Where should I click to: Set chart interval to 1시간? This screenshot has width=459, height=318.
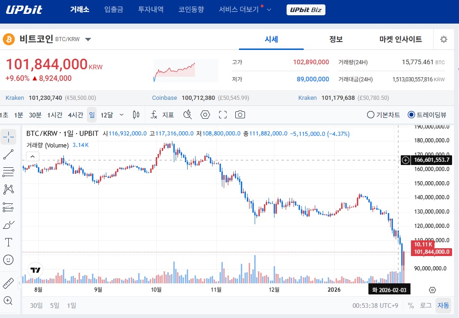(55, 115)
